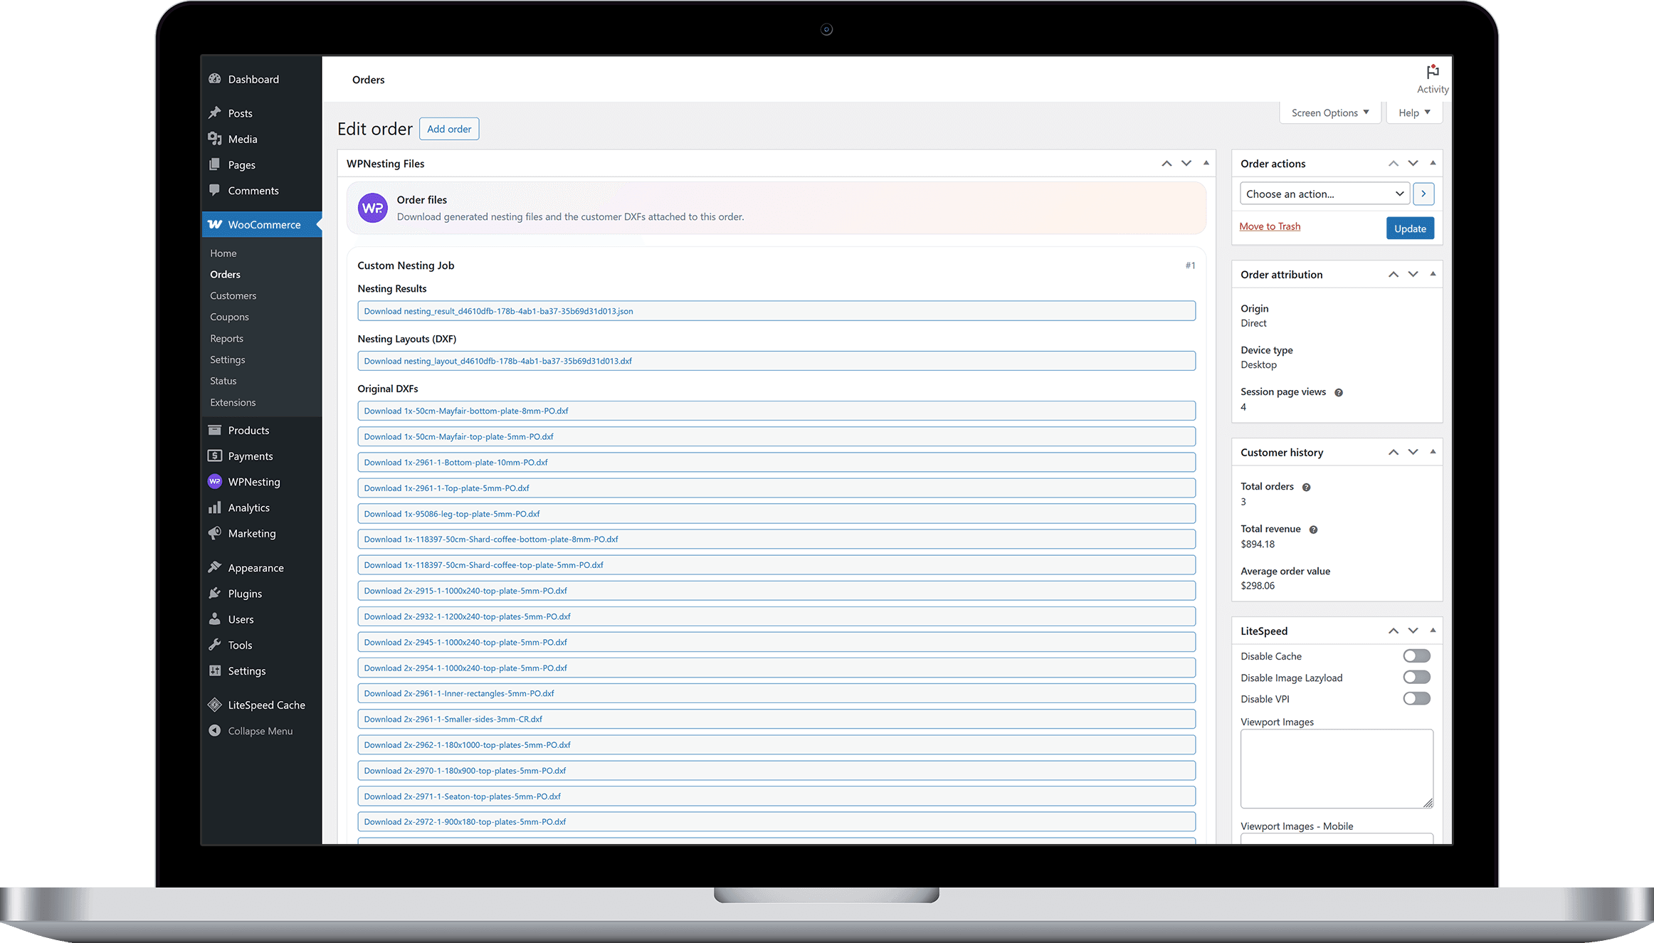Click the Analytics bar chart icon
The height and width of the screenshot is (943, 1654).
click(x=214, y=507)
